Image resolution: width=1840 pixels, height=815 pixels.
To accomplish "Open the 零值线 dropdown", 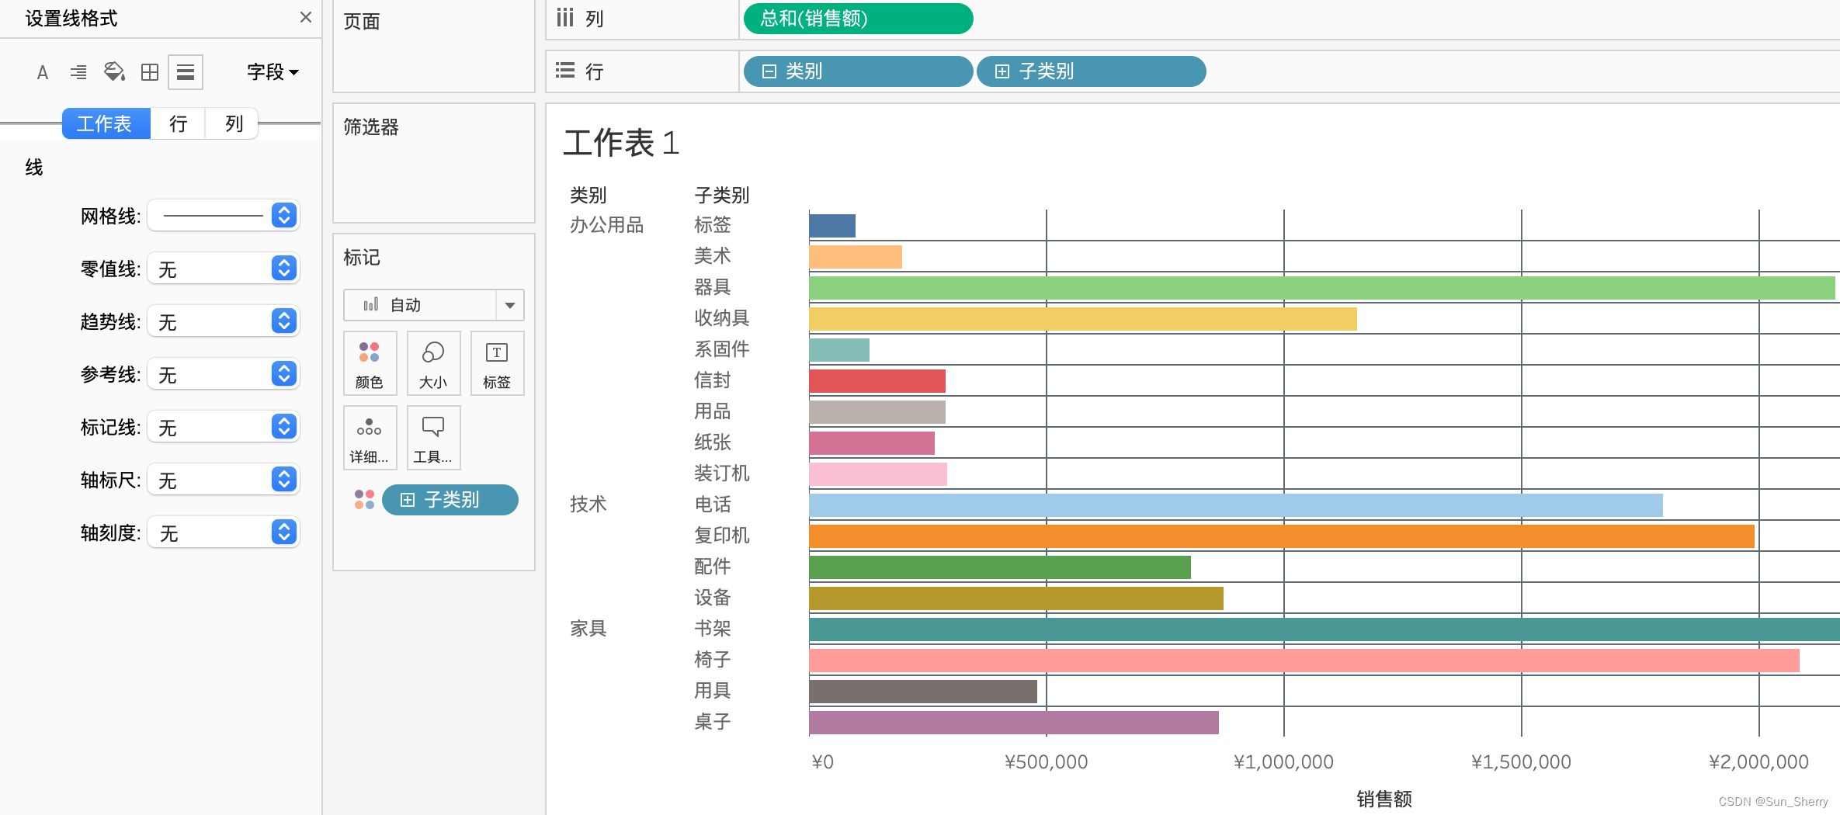I will click(224, 268).
